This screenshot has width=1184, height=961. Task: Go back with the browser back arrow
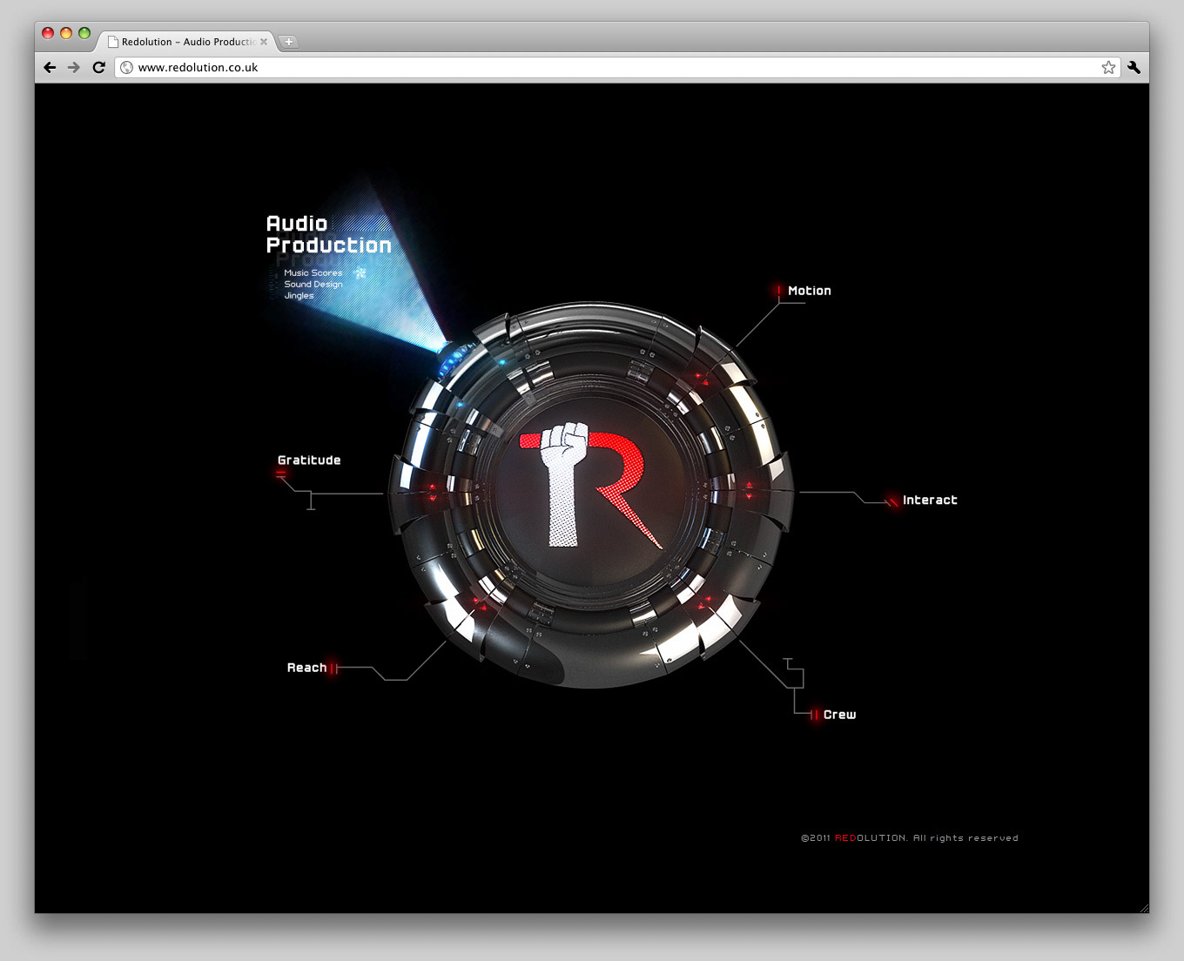point(50,67)
